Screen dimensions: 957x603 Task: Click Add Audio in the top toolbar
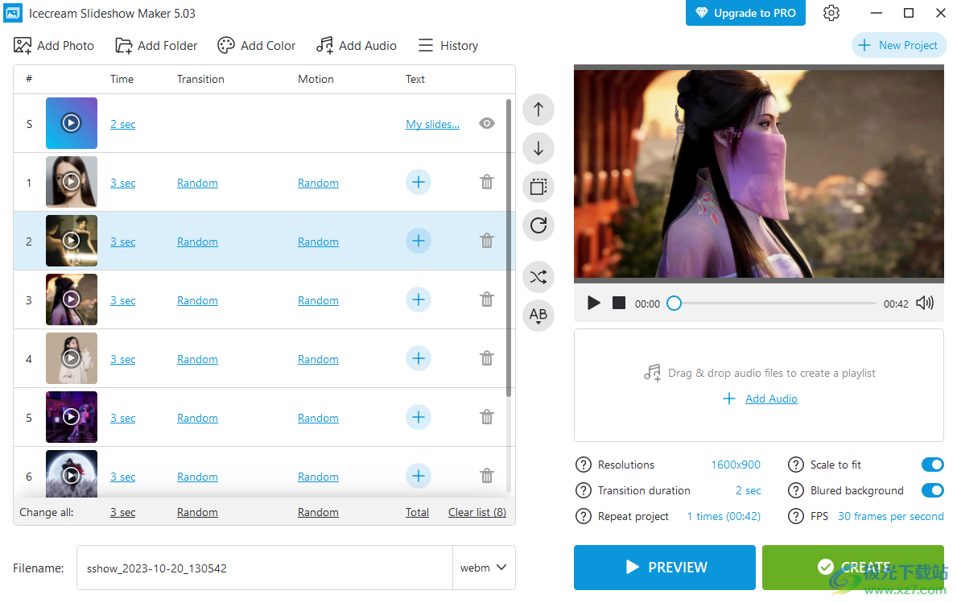coord(357,46)
